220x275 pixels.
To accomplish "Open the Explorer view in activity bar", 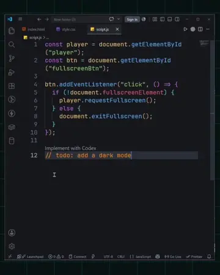I will pyautogui.click(x=12, y=30).
